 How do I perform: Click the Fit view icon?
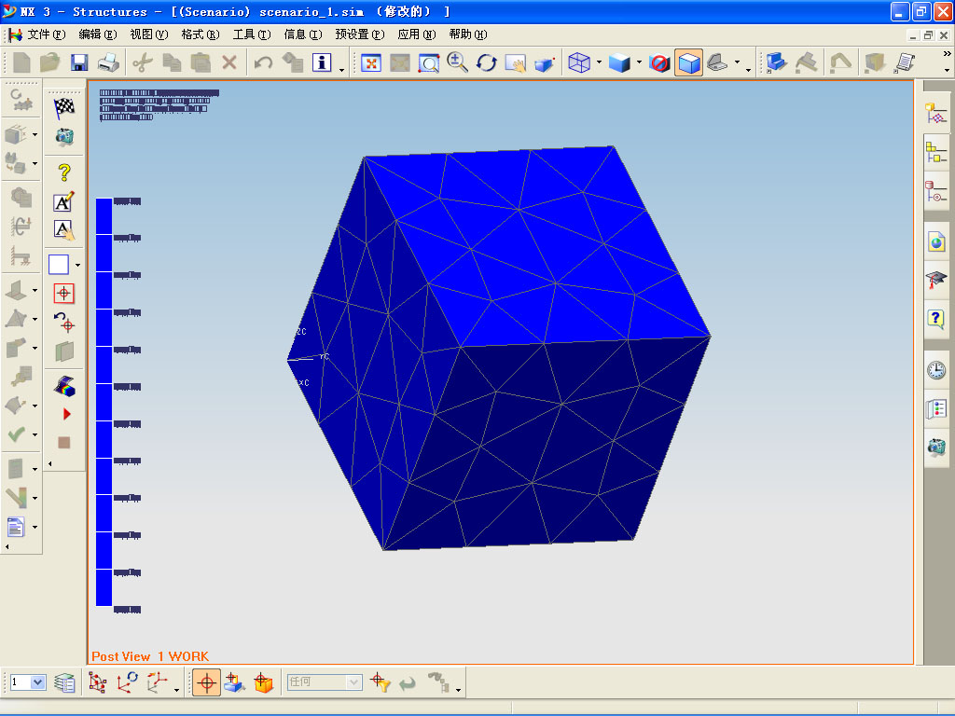pyautogui.click(x=371, y=62)
